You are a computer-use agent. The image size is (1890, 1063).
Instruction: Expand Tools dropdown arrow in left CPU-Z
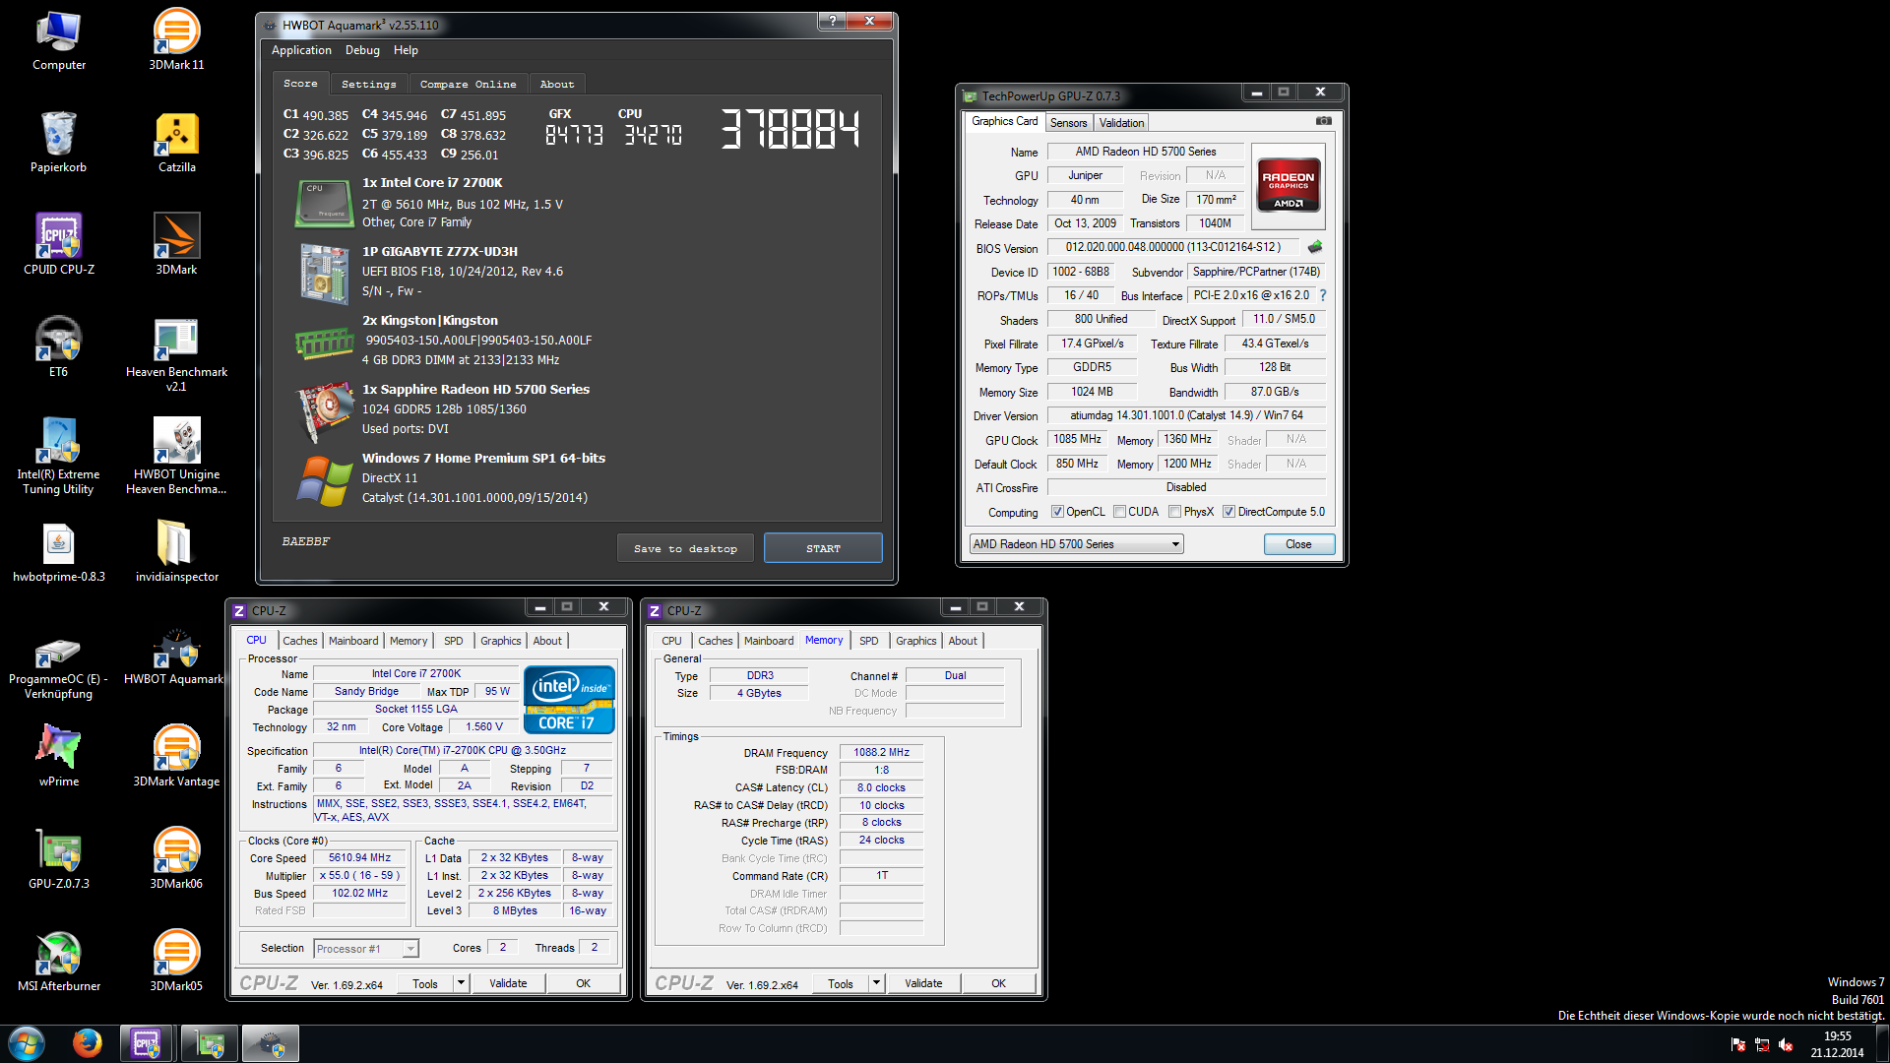coord(460,983)
